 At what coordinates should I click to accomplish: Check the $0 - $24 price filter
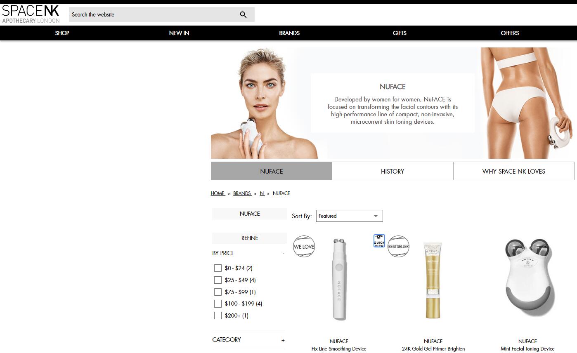coord(218,268)
